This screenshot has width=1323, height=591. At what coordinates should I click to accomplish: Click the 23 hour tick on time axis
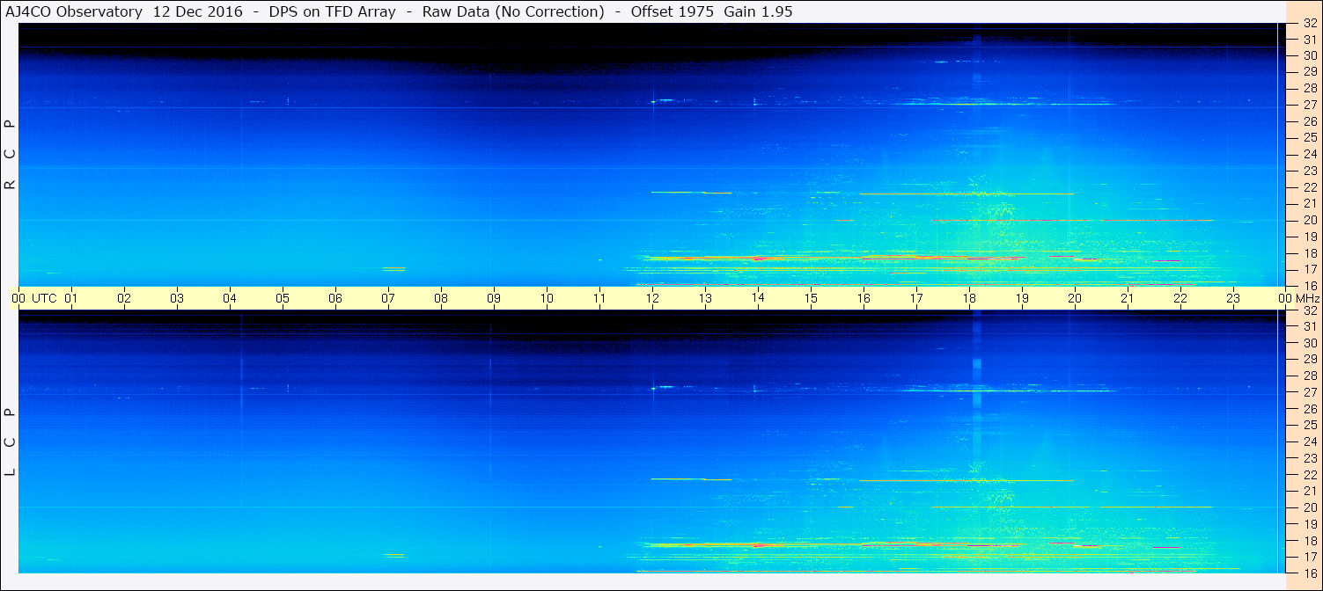[x=1233, y=298]
